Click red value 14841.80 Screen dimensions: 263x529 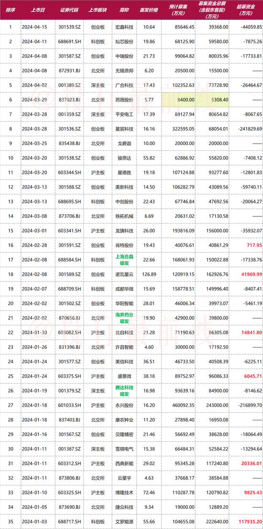pyautogui.click(x=251, y=332)
